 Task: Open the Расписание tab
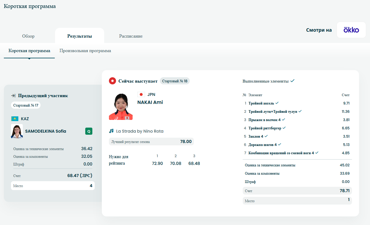click(x=131, y=36)
